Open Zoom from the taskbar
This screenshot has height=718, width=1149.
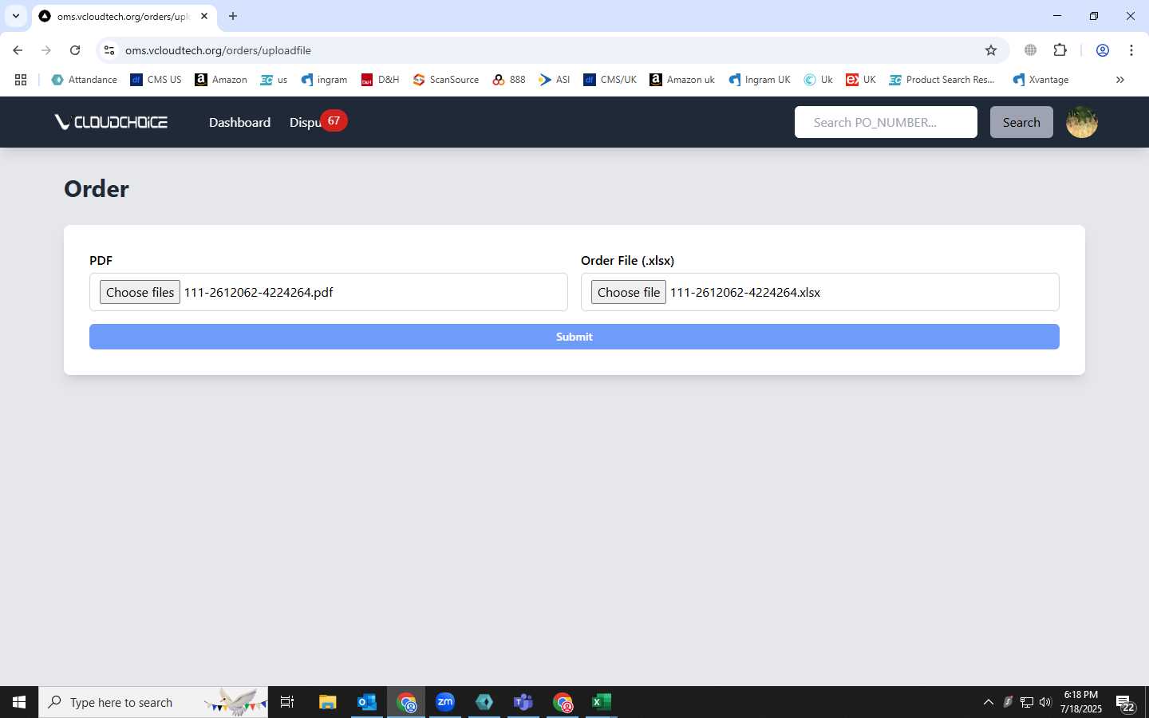444,702
